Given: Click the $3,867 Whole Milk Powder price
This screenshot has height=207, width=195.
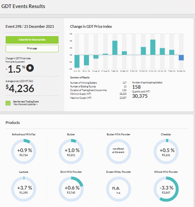Looking at the screenshot, I should tap(166, 193).
